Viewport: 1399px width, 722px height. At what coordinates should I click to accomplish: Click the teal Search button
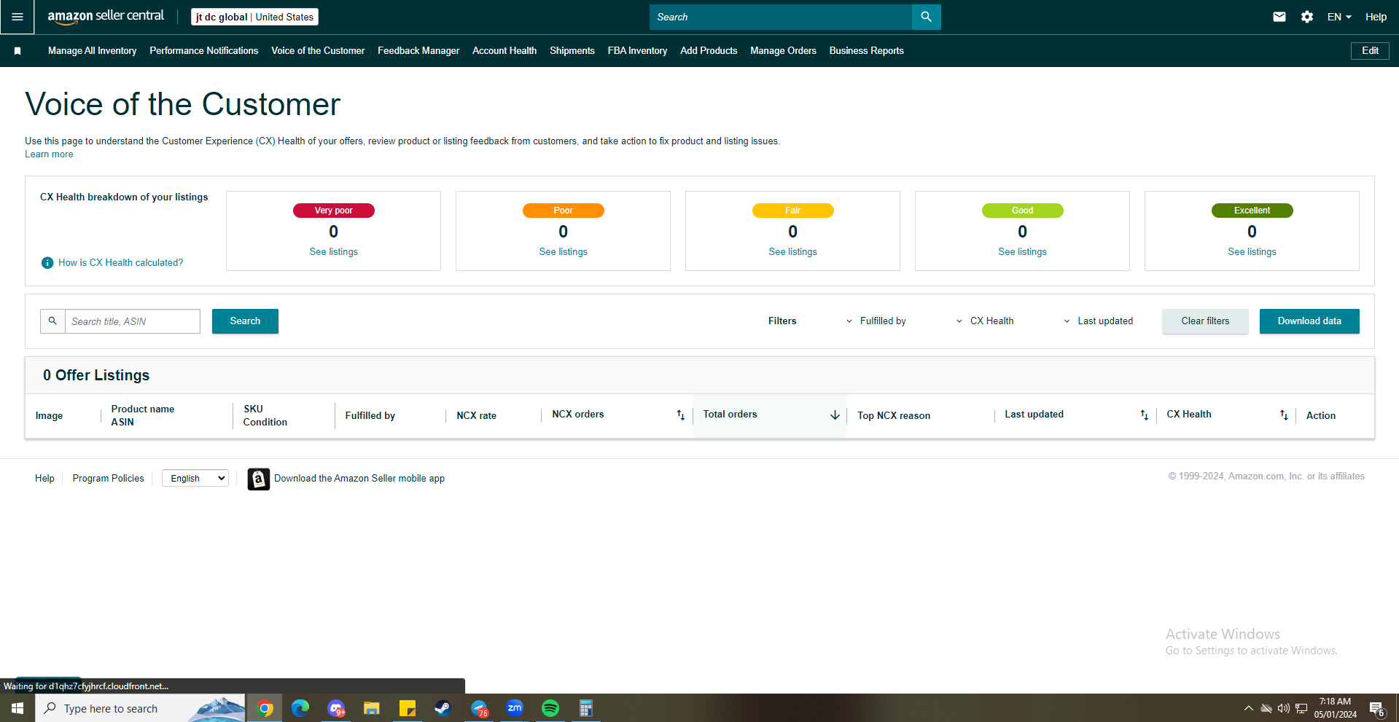[x=245, y=321]
